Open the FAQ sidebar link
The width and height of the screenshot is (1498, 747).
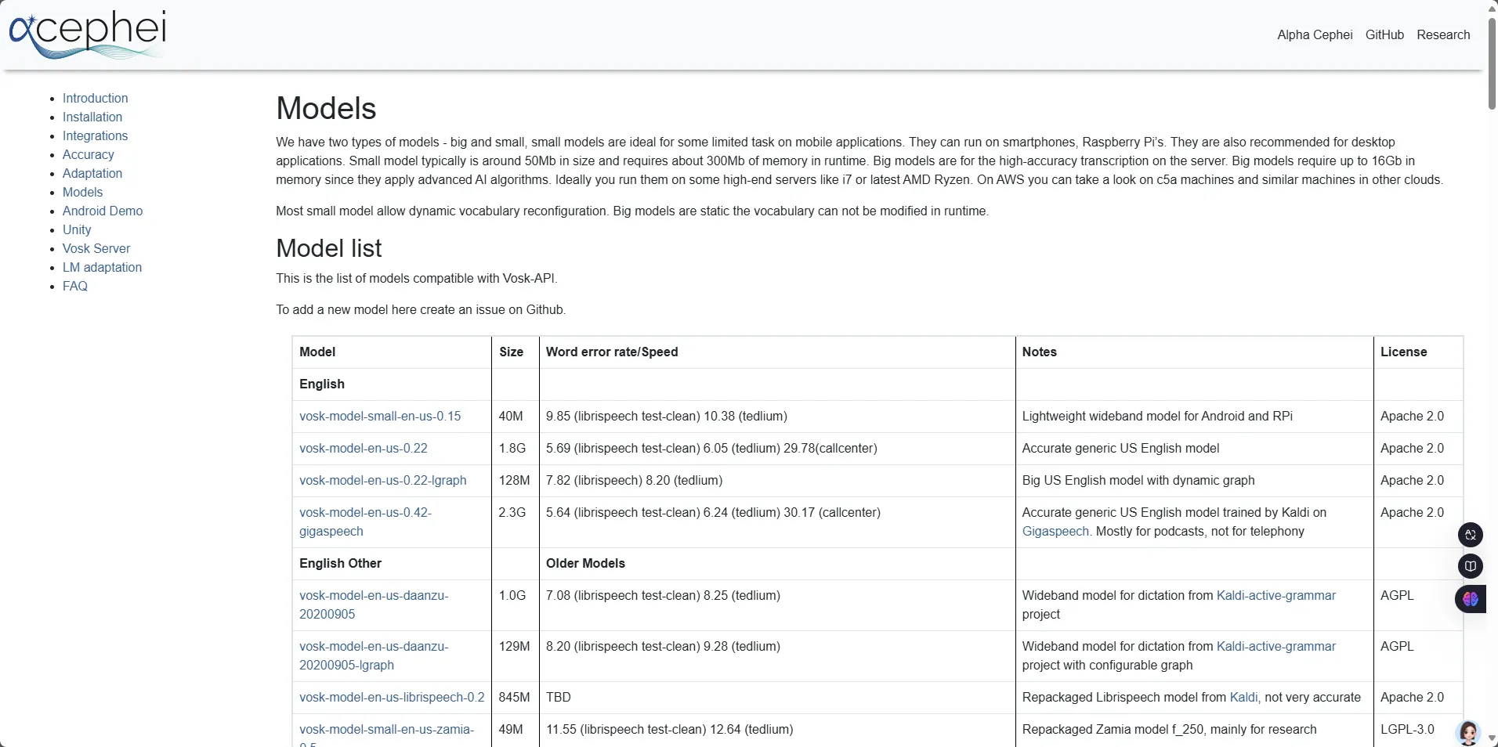[75, 286]
